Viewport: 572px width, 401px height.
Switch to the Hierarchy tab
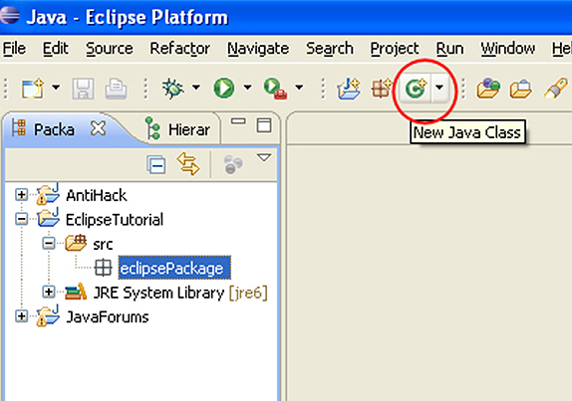[178, 129]
